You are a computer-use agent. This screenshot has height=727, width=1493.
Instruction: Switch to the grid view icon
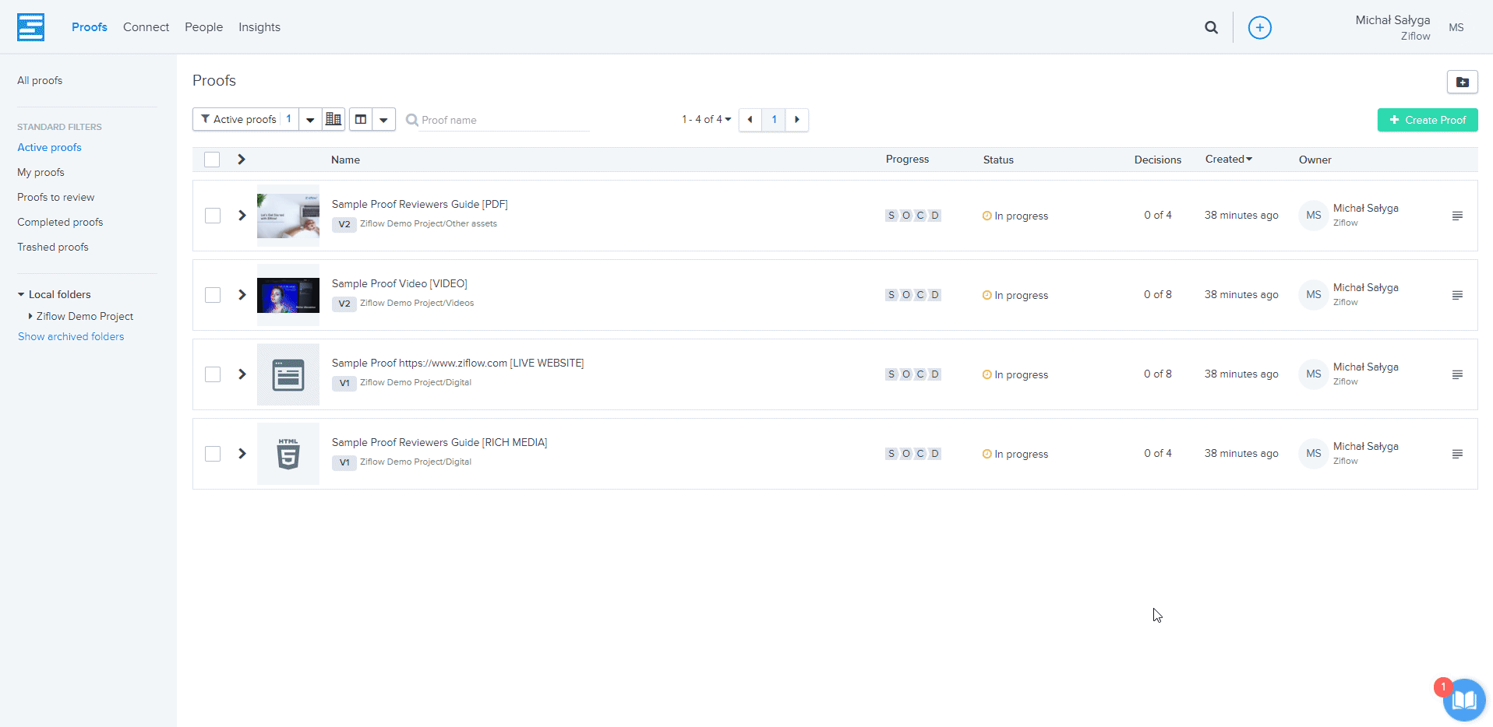click(334, 119)
